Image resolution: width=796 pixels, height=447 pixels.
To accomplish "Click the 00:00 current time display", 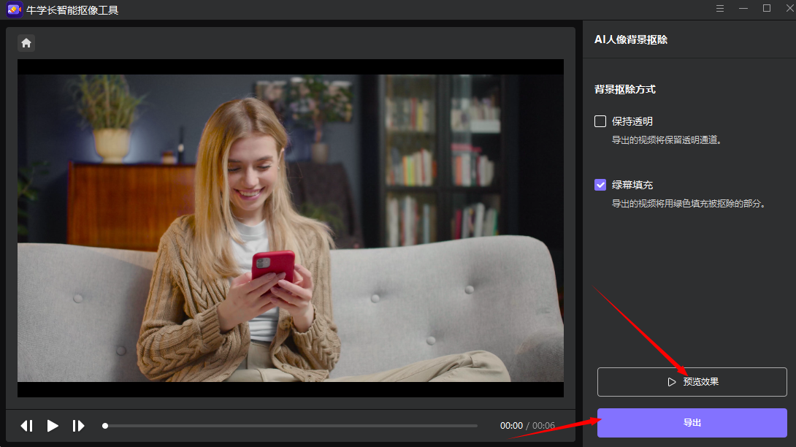I will coord(511,426).
